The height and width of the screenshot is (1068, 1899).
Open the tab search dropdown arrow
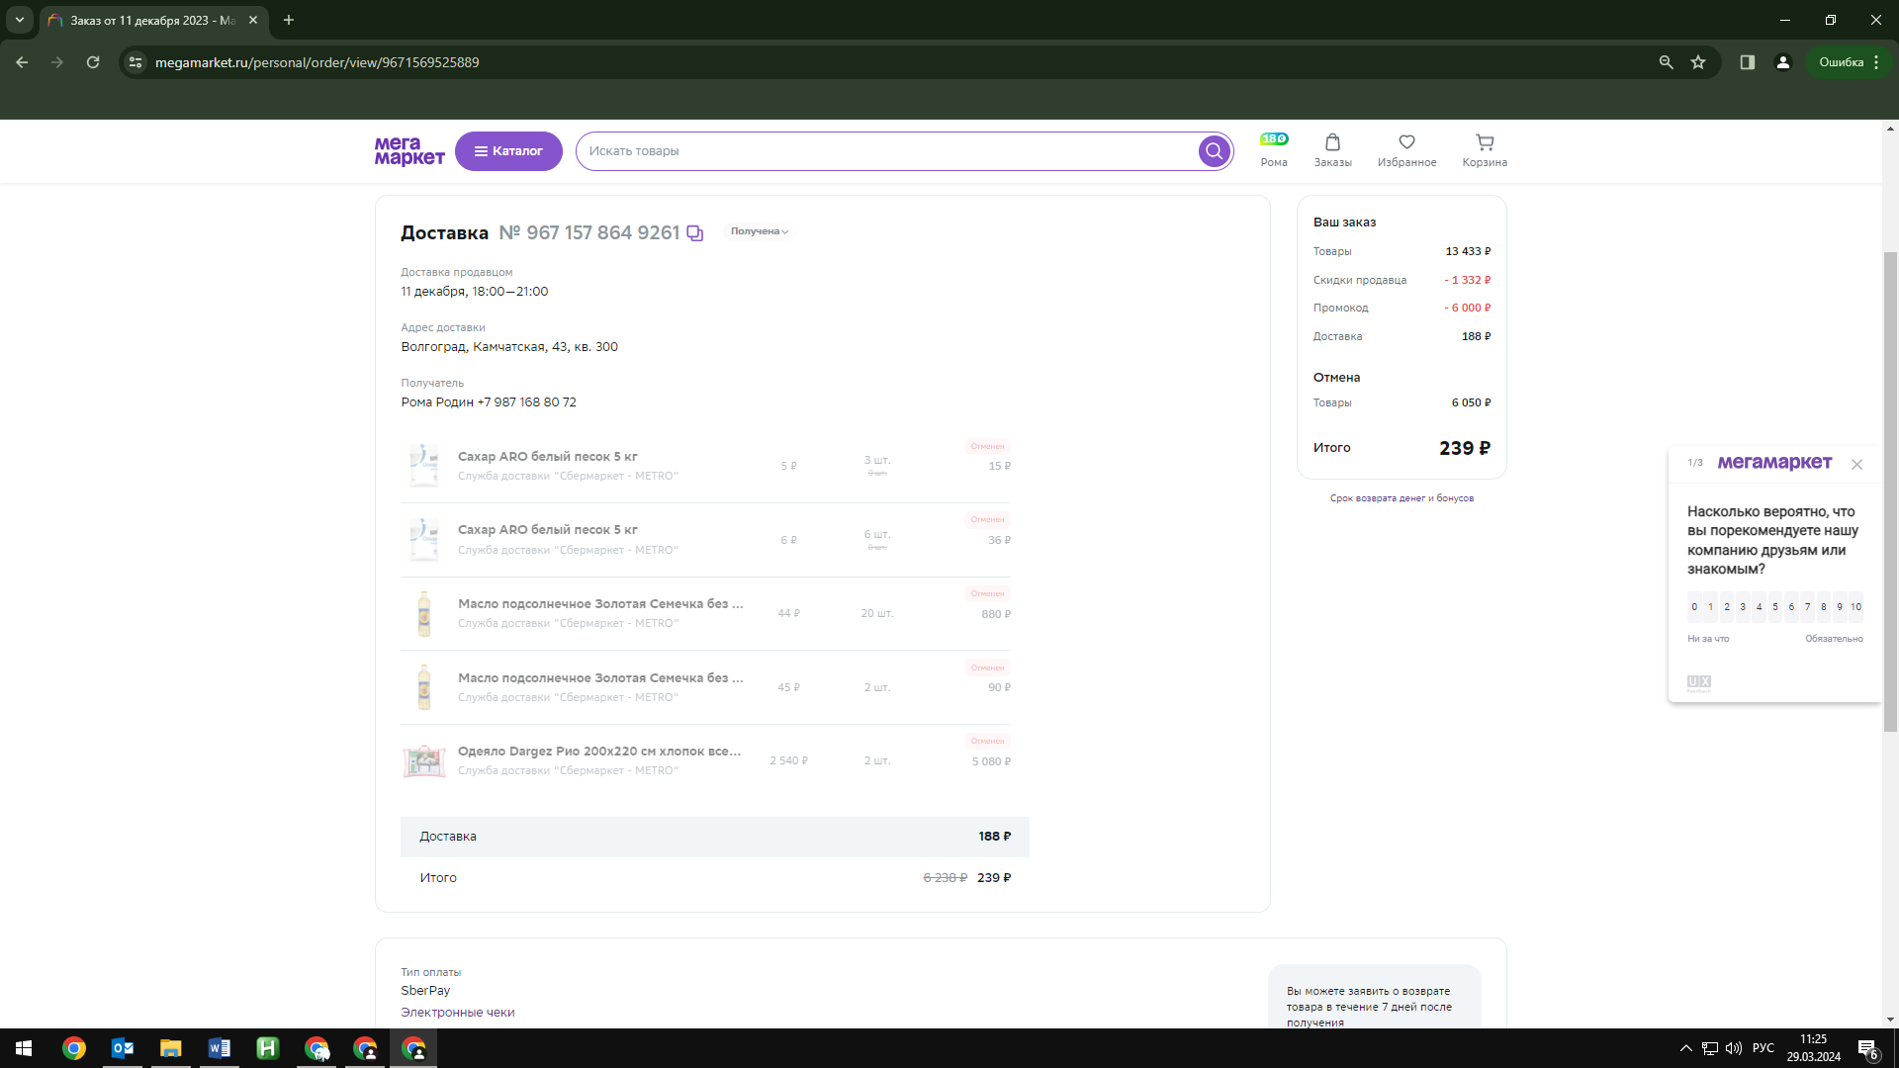click(x=19, y=20)
